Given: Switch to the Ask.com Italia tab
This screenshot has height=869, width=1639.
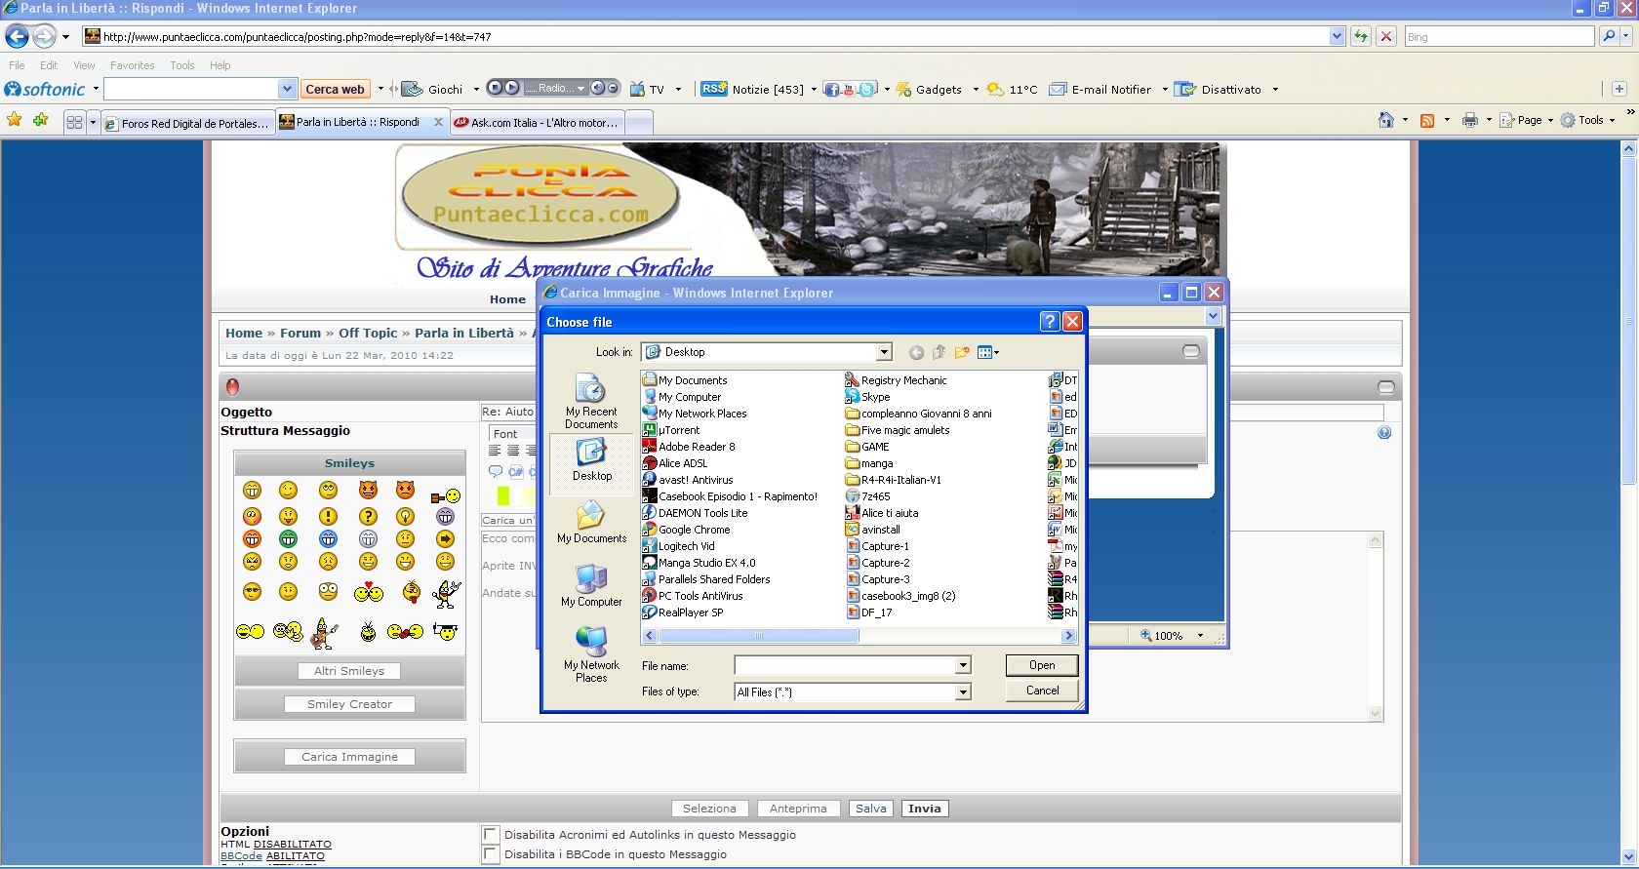Looking at the screenshot, I should point(537,123).
